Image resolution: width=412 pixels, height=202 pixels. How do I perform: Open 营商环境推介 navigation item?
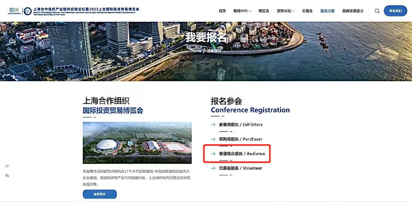click(353, 11)
